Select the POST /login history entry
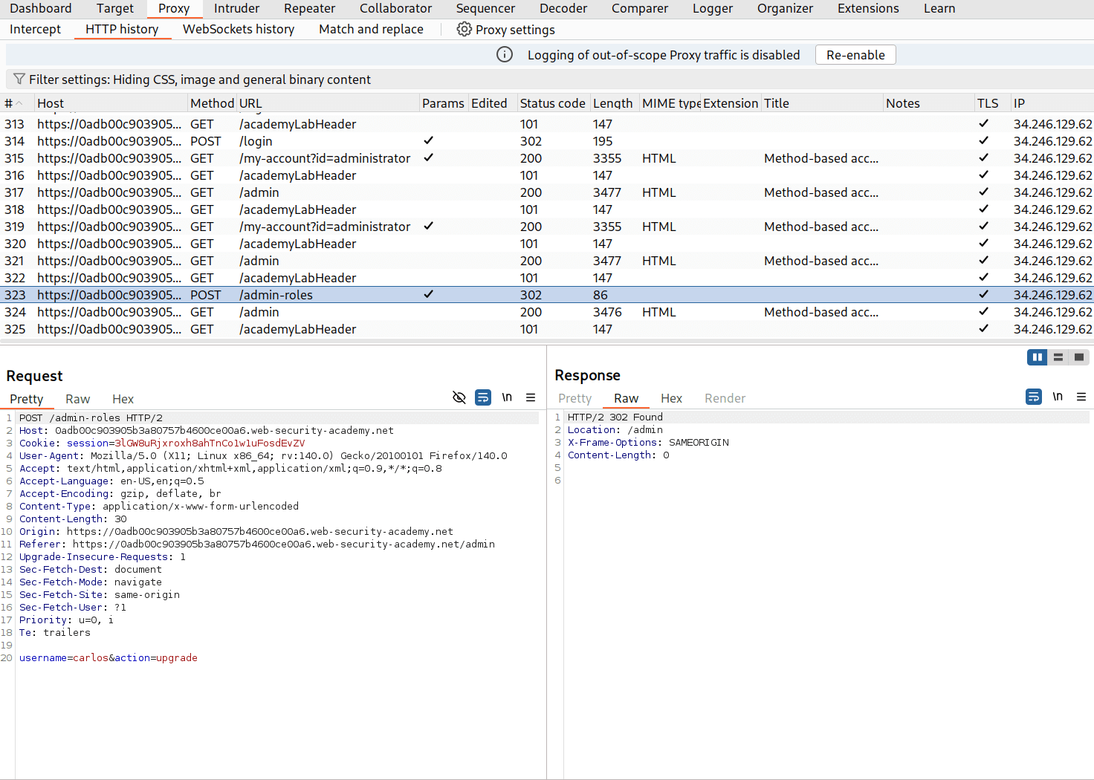Image resolution: width=1094 pixels, height=780 pixels. (256, 140)
